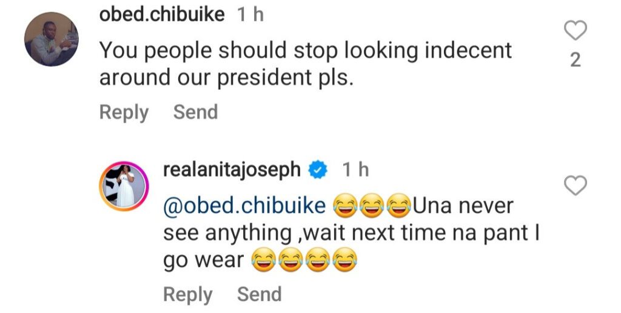
Task: Reply to realanitajoseph's comment
Action: tap(188, 294)
